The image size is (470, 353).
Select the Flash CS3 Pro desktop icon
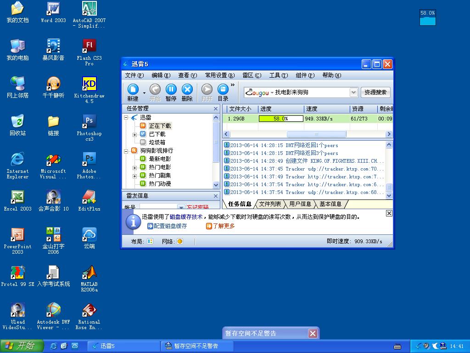[90, 52]
